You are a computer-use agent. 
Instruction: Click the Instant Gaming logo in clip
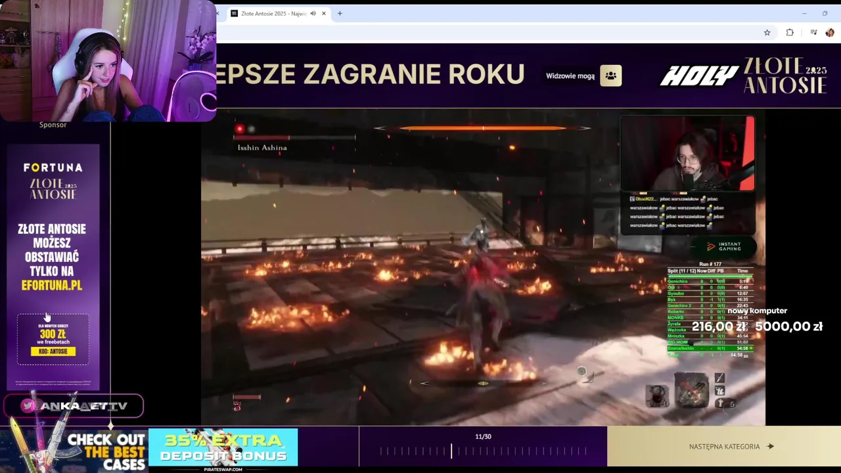tap(723, 246)
